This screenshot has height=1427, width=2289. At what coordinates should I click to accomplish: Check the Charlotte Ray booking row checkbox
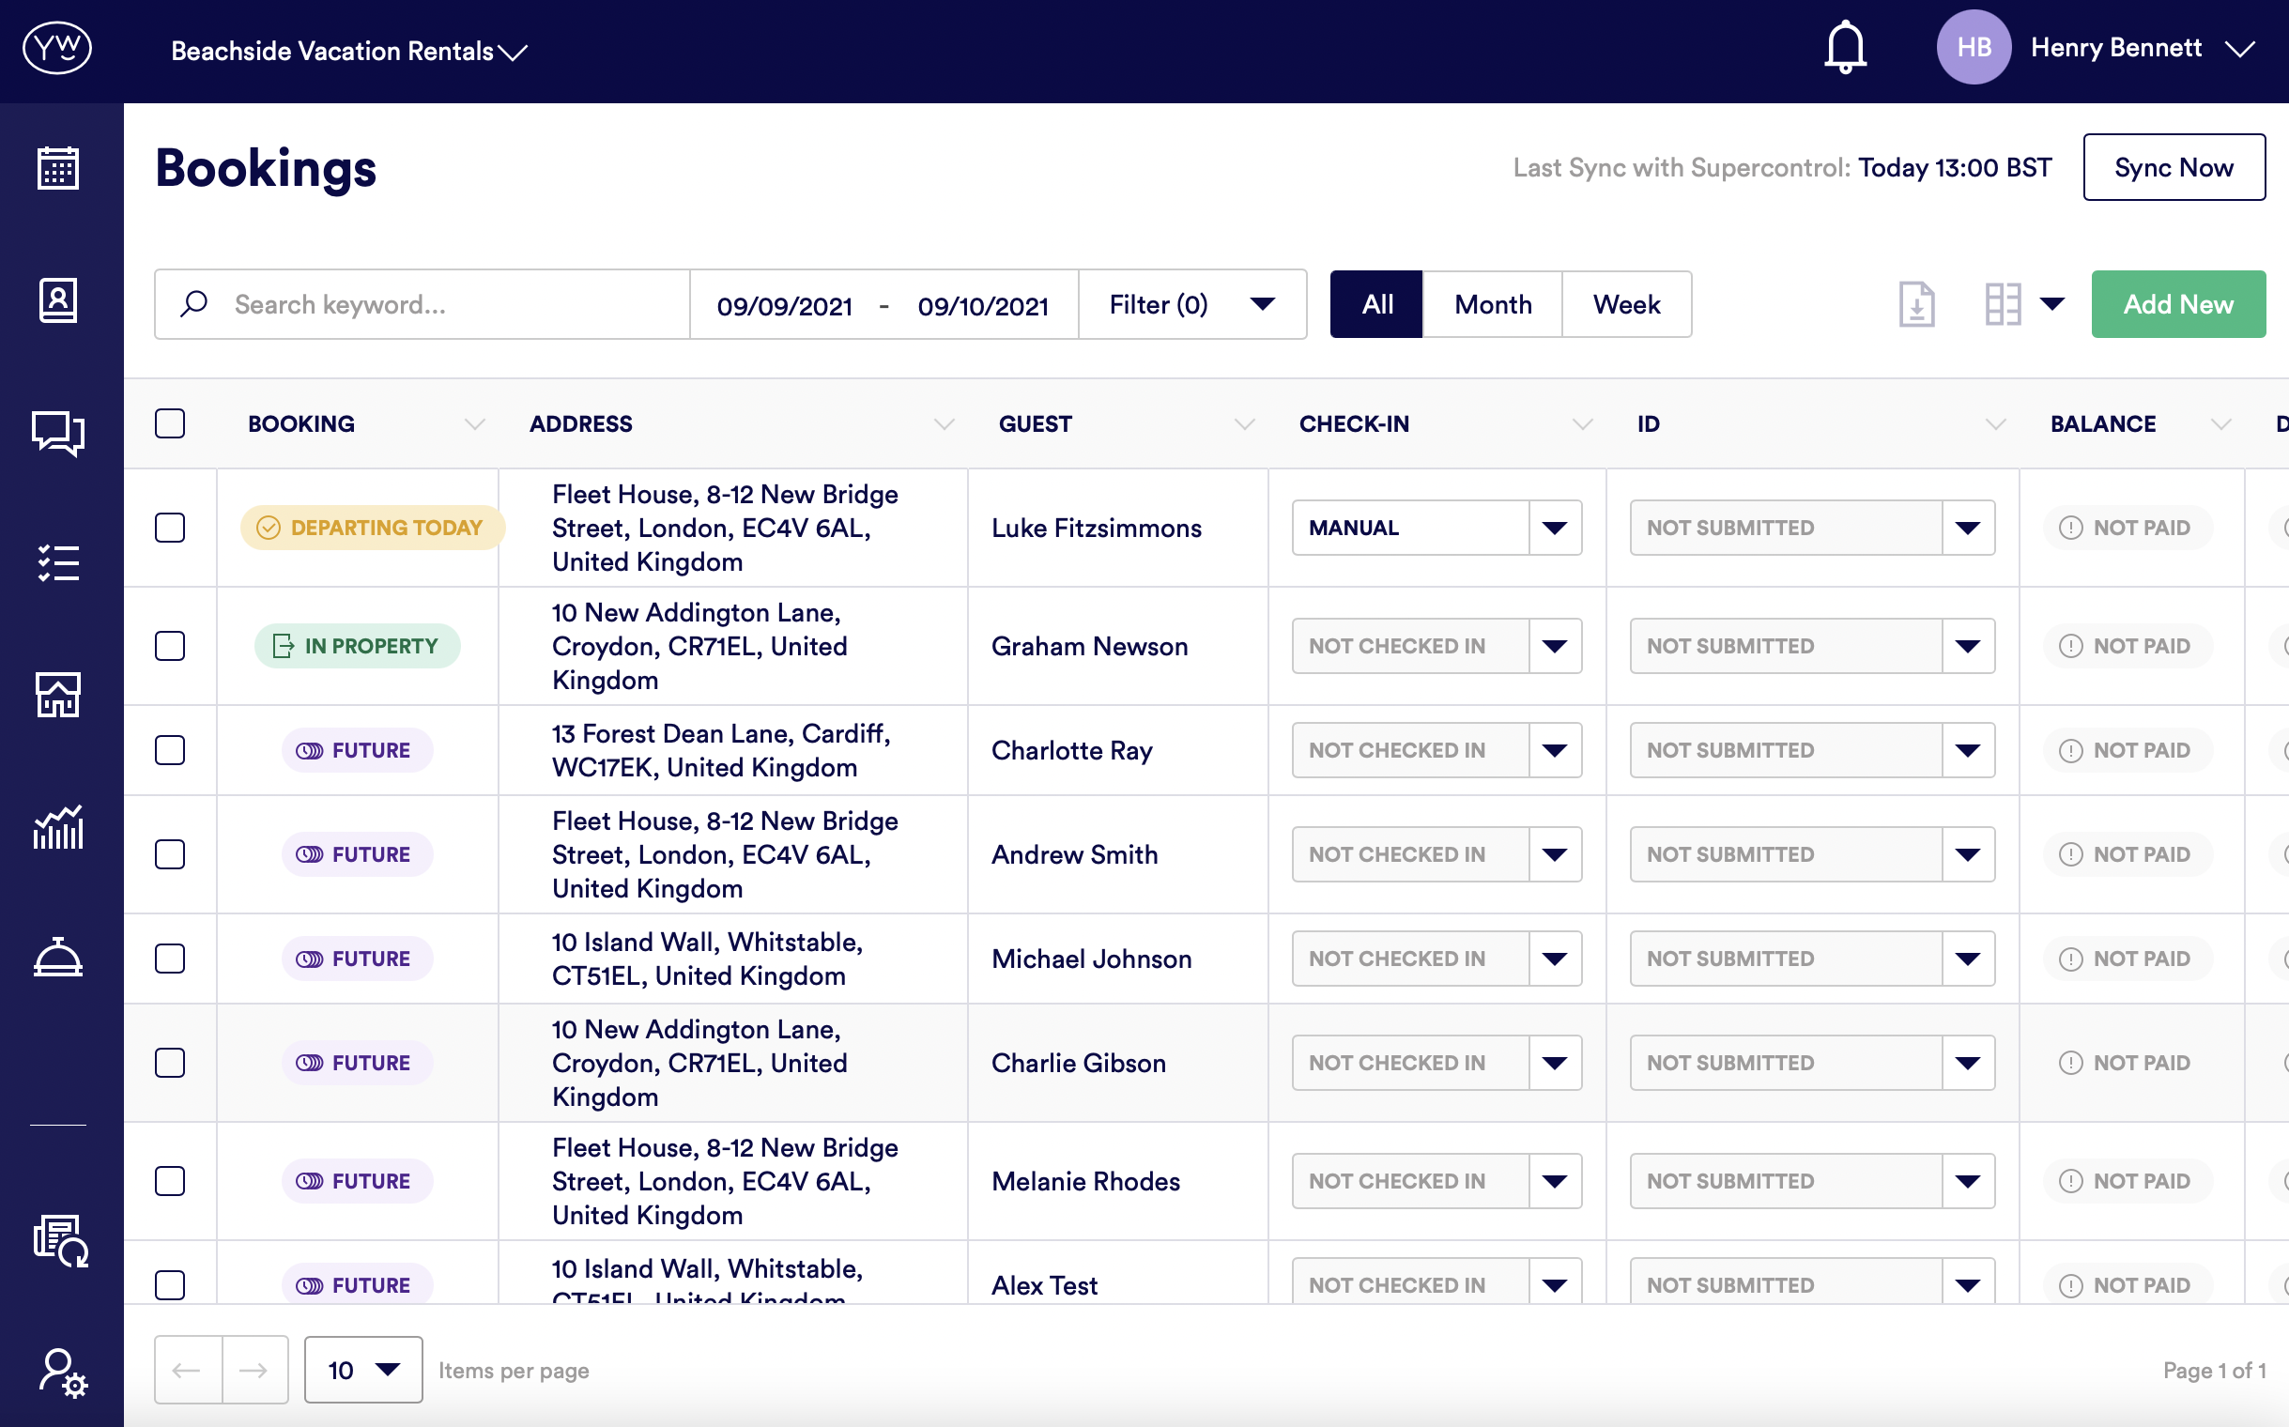point(170,750)
